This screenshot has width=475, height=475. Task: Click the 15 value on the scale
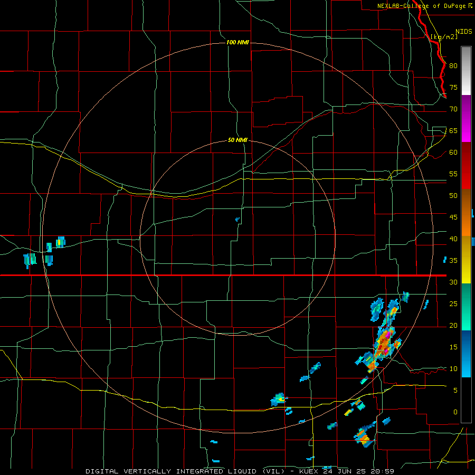[x=453, y=347]
